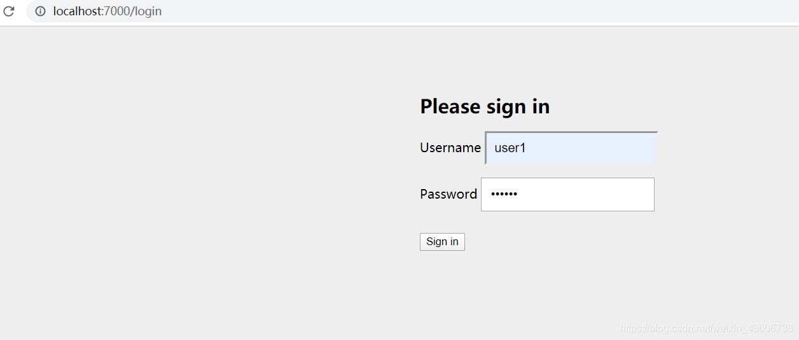Click the "localhost" host in URL
This screenshot has height=340, width=799.
tap(77, 11)
